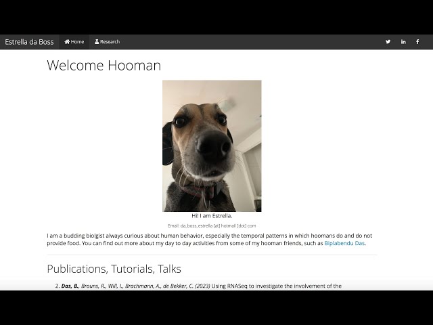Click the 'Welcome Hooman' heading

tap(104, 66)
